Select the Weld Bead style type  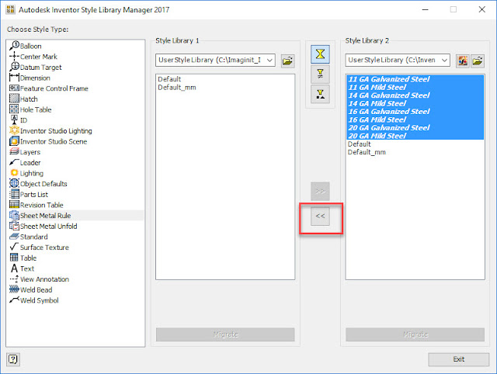click(31, 290)
